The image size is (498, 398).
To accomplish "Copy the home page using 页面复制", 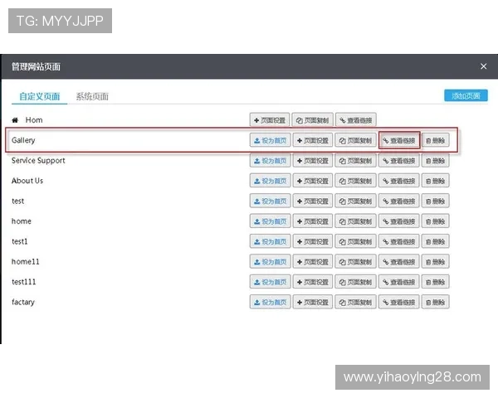I will click(355, 221).
